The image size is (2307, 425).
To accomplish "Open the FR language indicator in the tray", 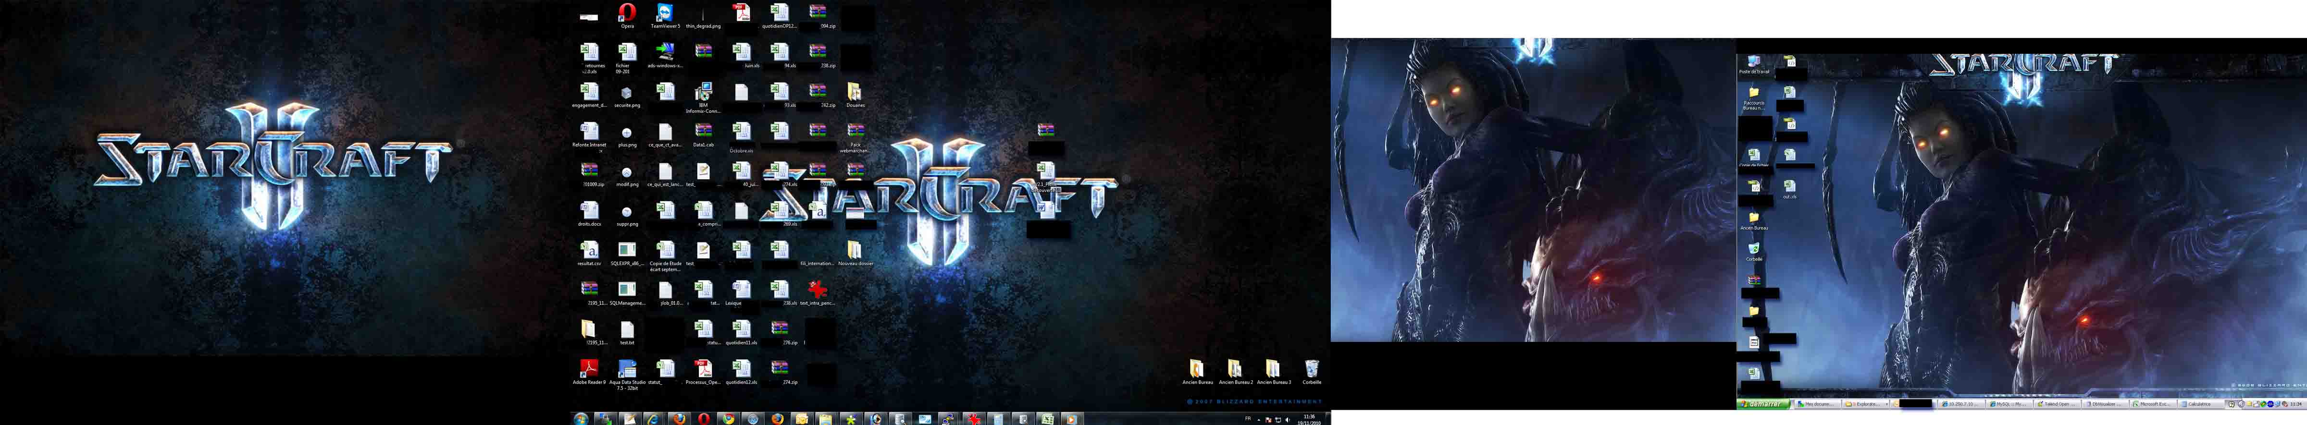I will tap(1249, 419).
